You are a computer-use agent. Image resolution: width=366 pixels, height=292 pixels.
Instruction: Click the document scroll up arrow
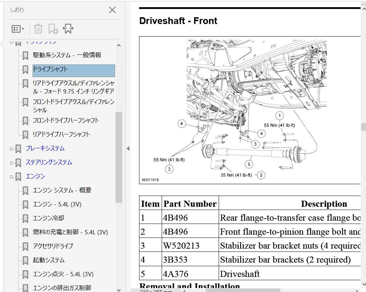tap(363, 9)
